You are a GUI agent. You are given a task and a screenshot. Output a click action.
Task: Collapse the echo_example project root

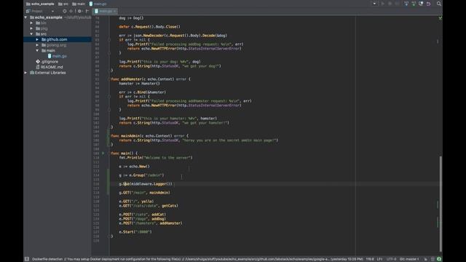26,17
